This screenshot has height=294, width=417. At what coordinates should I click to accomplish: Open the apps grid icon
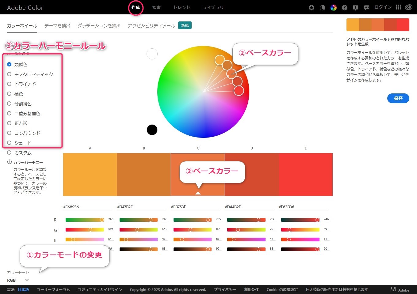point(399,7)
